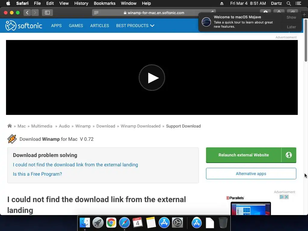The image size is (308, 231).
Task: Open the Window menu
Action: click(x=128, y=3)
